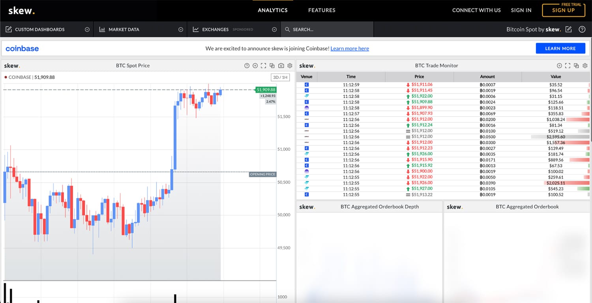Click the 51,909.88 current price label on axis
Screen dimensions: 592x303
pos(266,90)
